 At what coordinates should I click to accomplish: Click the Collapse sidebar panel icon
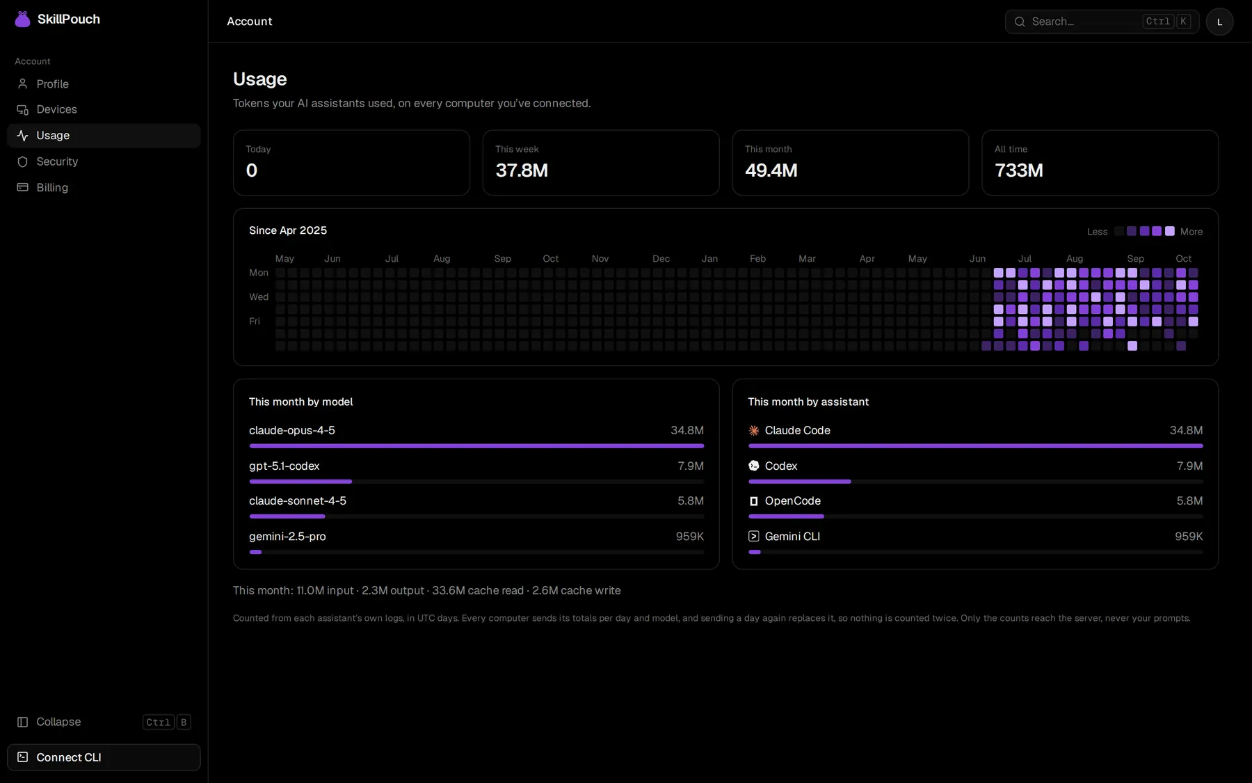click(x=23, y=722)
